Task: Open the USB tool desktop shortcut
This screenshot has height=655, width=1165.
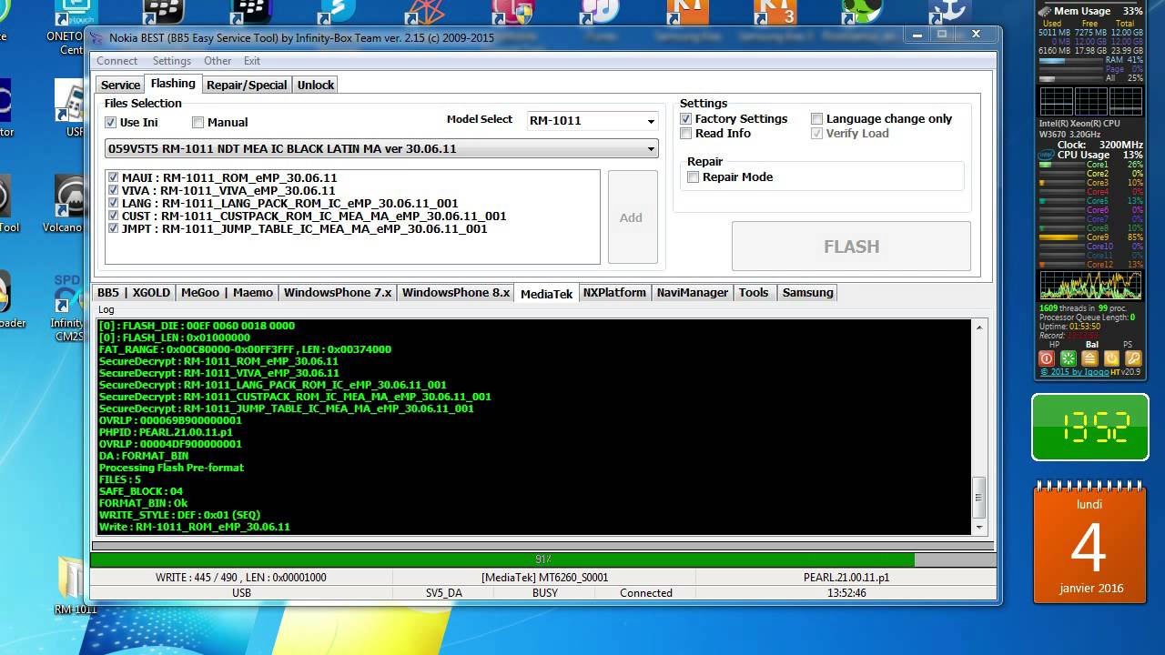Action: [71, 109]
